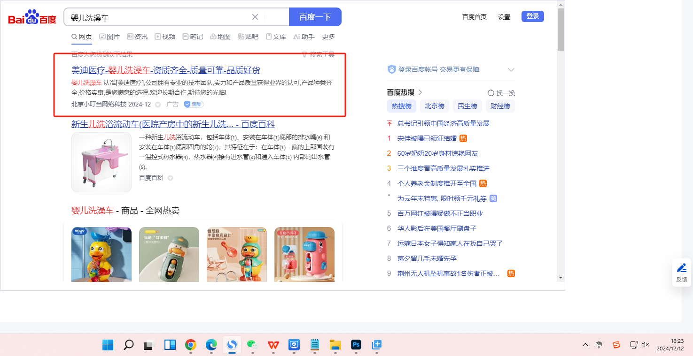Viewport: 693px width, 356px height.
Task: Open hot search 远嫁日本女子得知家人在找自己哭了
Action: 450,243
